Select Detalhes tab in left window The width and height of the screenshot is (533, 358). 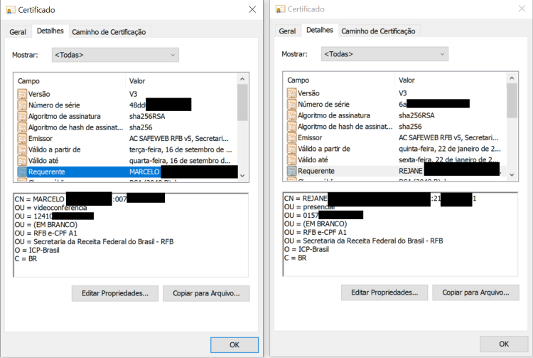coord(50,31)
